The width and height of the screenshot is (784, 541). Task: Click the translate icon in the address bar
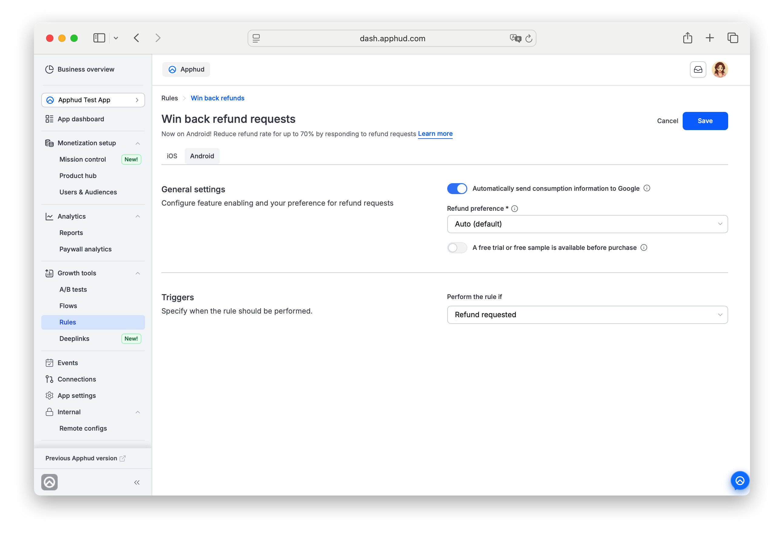pyautogui.click(x=515, y=38)
